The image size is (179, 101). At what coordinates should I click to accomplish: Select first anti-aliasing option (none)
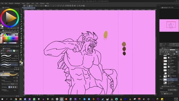click(x=9, y=87)
